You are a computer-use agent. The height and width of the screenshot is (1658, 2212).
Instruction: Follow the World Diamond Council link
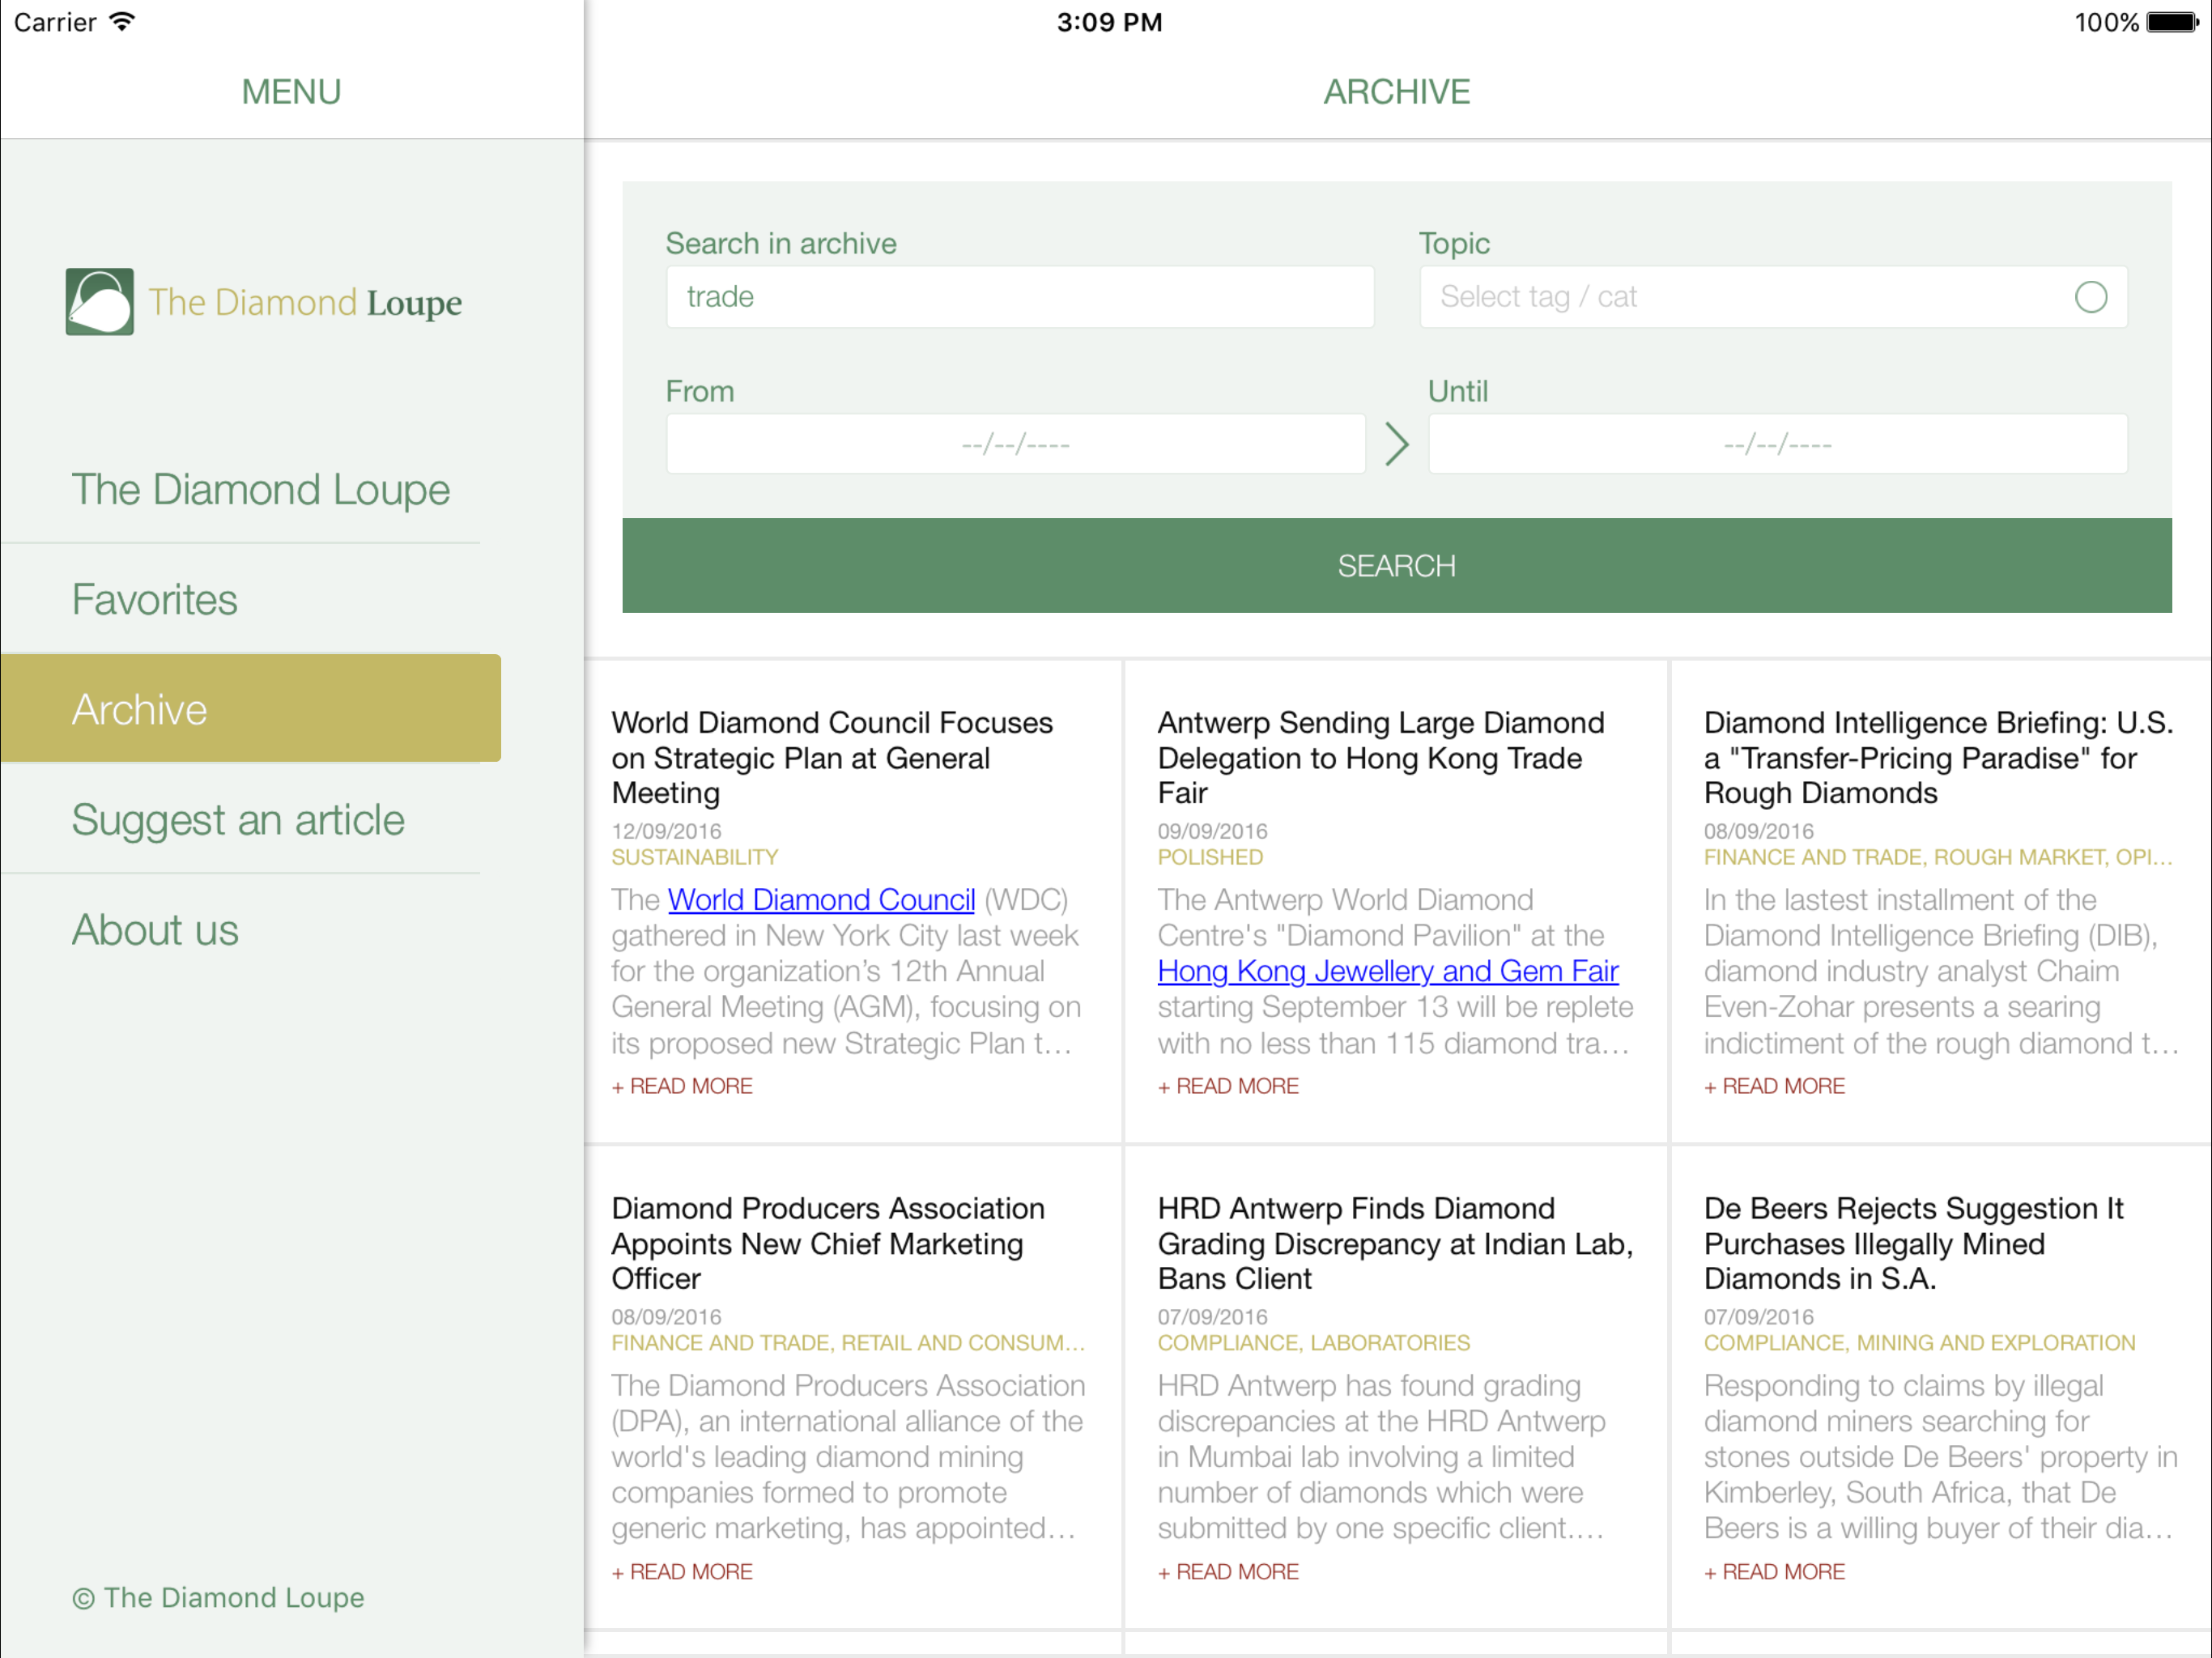click(x=821, y=899)
